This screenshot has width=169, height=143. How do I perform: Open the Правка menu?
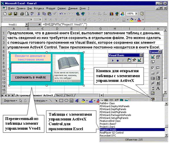[21, 8]
